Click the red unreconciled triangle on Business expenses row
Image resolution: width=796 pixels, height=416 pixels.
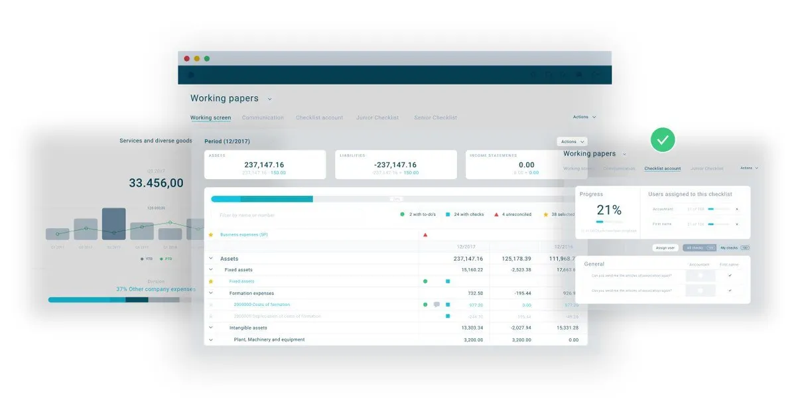pyautogui.click(x=425, y=235)
